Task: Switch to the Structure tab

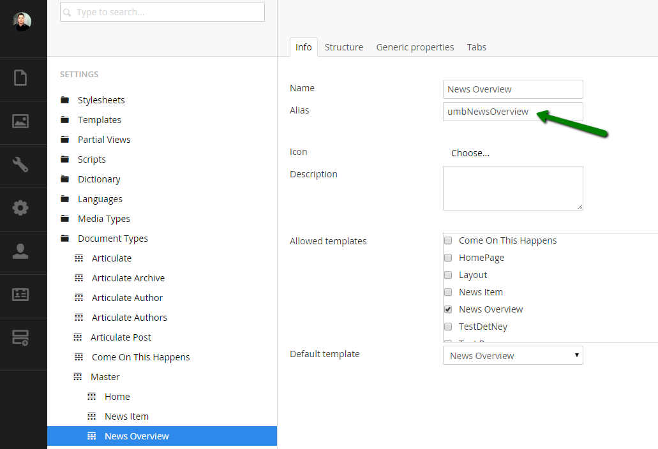Action: click(343, 47)
